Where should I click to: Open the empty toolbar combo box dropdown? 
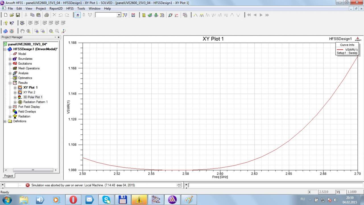click(x=119, y=15)
